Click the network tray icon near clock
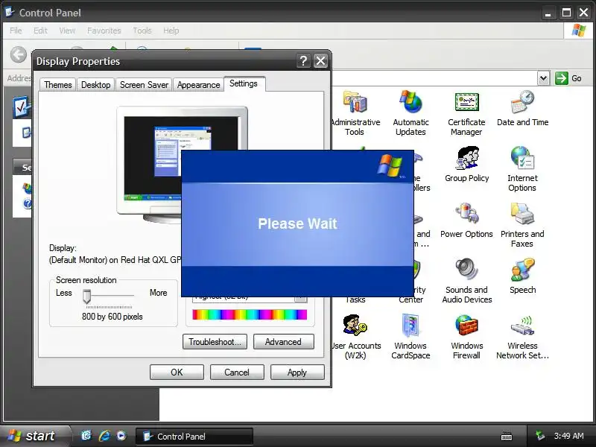 (539, 436)
